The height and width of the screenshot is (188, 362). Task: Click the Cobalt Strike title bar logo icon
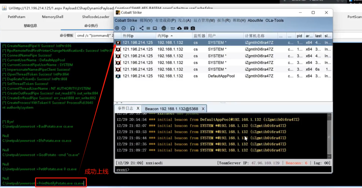(118, 12)
